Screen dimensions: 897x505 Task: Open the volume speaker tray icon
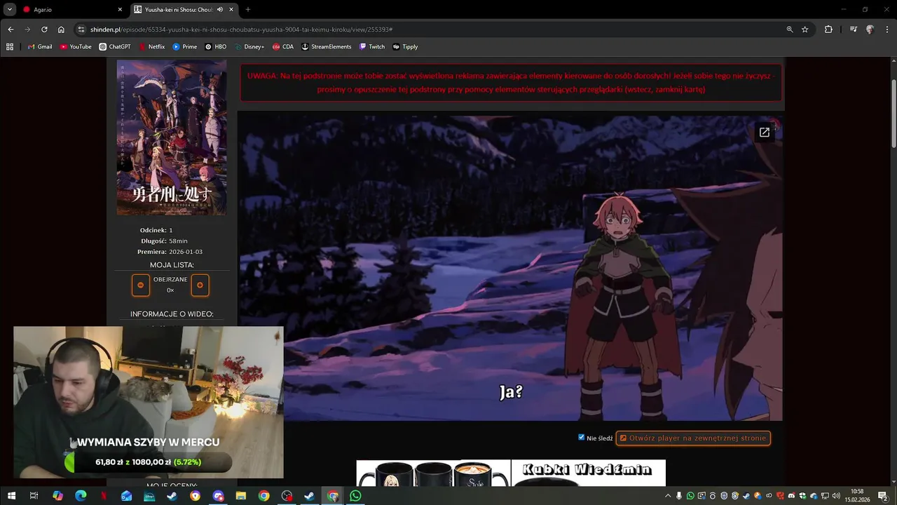(836, 496)
